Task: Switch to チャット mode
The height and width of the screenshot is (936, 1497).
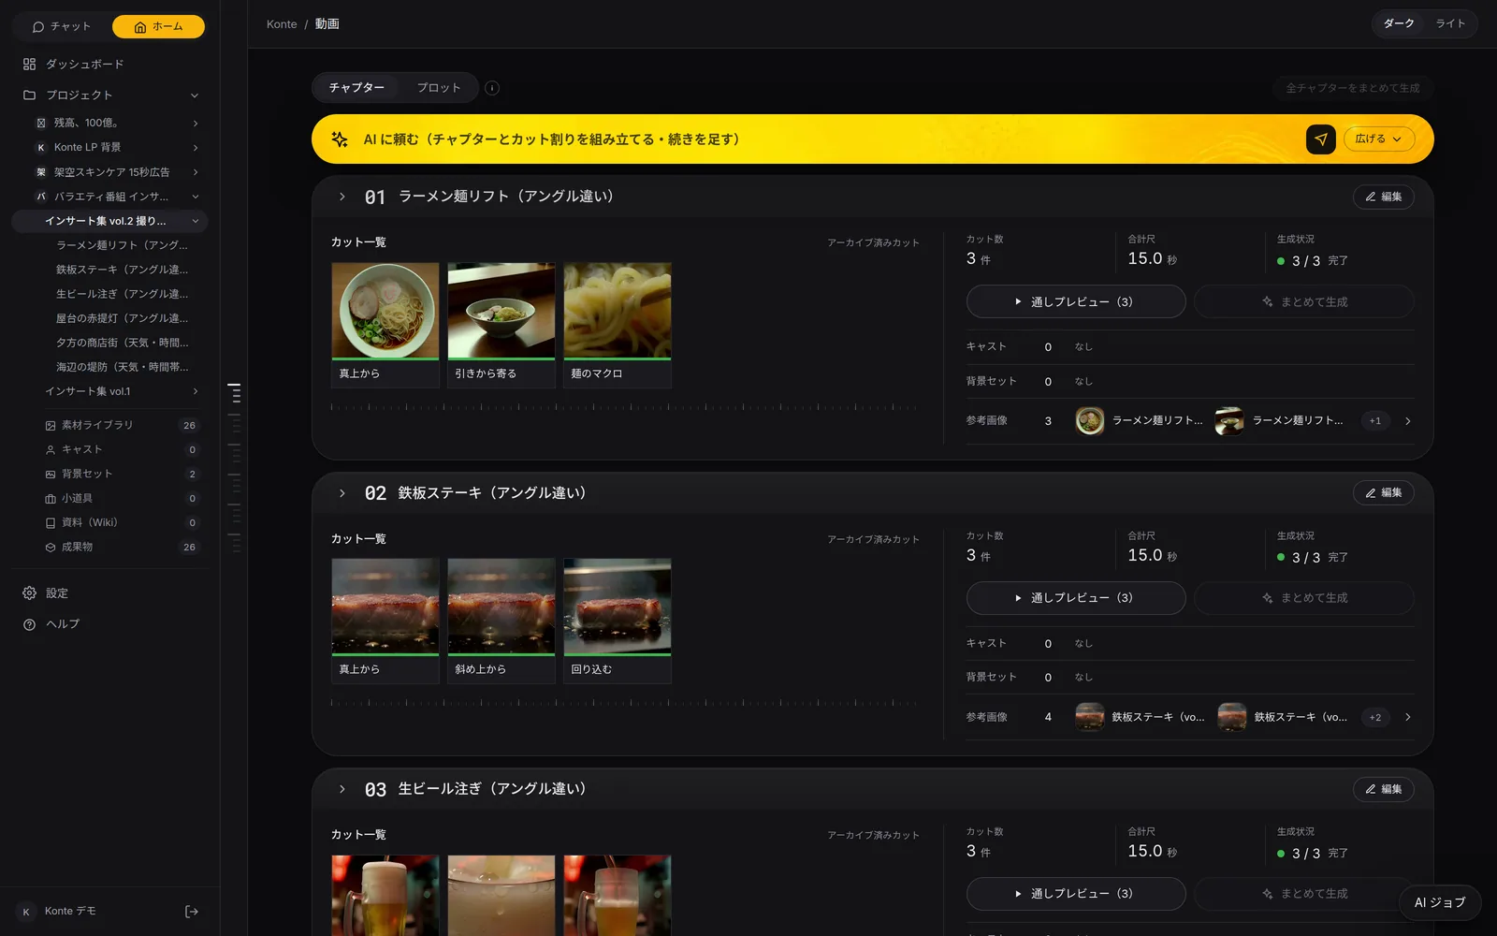Action: [62, 27]
